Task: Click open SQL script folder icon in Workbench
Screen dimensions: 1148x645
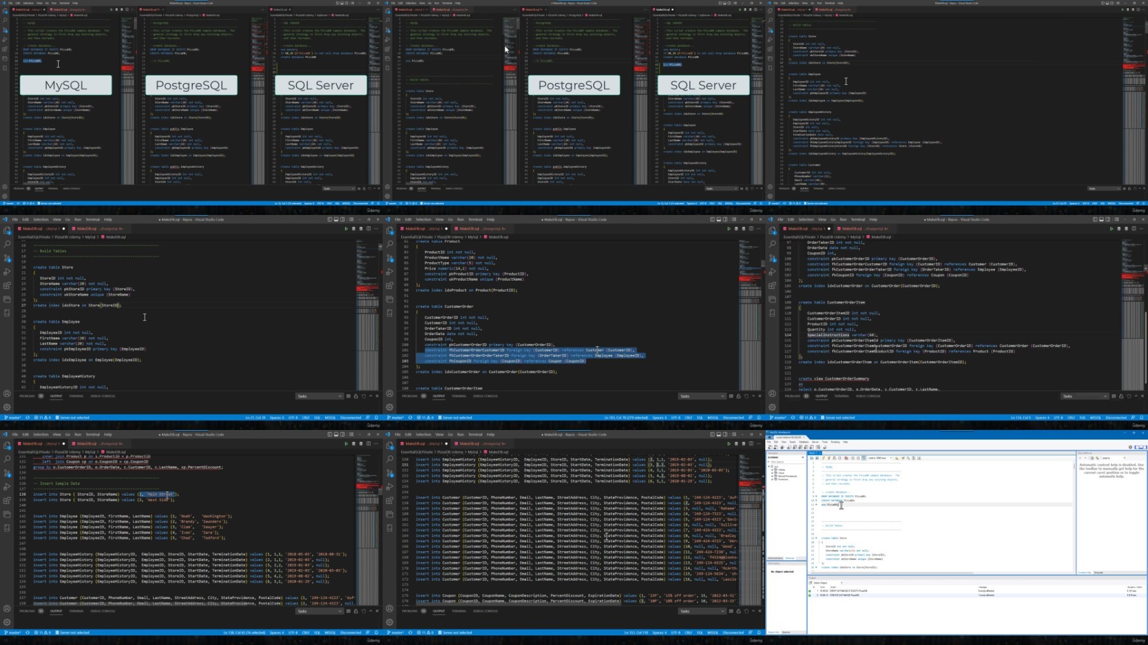Action: [811, 458]
